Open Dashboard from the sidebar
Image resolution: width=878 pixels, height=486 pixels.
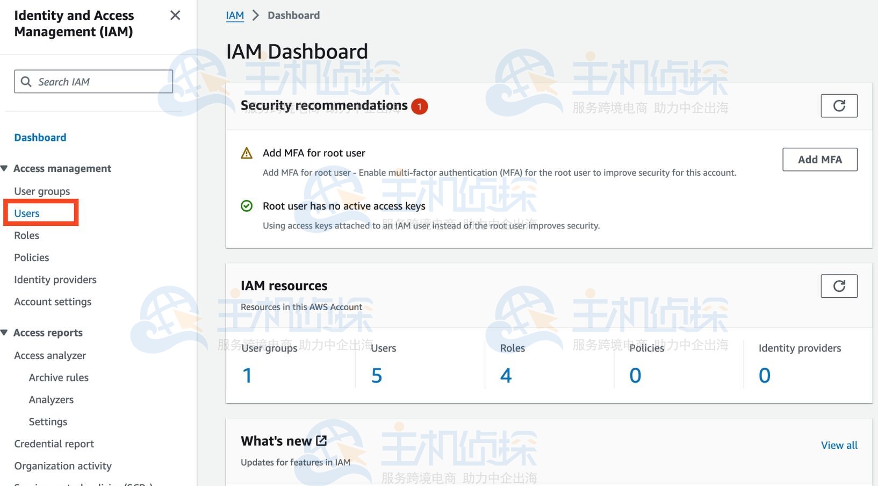pos(40,137)
